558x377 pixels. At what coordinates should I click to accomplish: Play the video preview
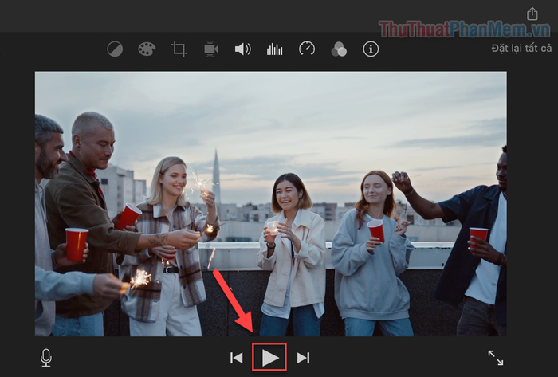pos(270,358)
